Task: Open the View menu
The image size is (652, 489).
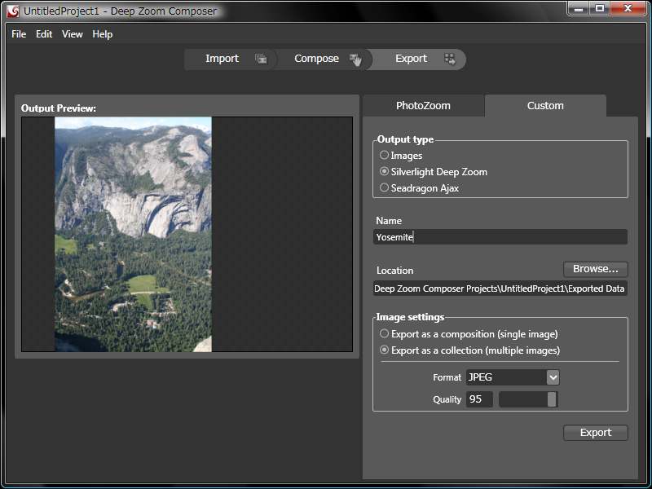Action: tap(73, 34)
